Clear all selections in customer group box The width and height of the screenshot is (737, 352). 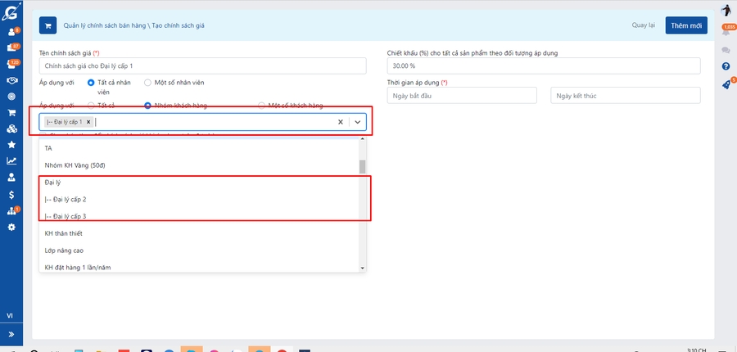point(340,122)
